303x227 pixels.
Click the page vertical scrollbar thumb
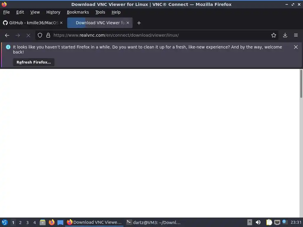(301, 84)
